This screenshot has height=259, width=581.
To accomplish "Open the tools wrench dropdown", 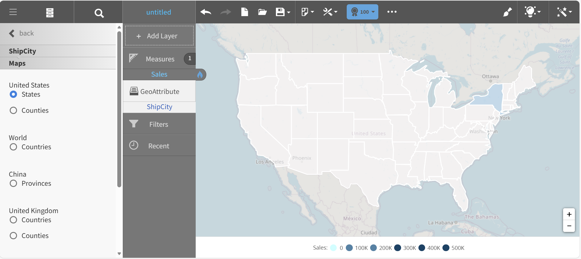I will (x=330, y=12).
